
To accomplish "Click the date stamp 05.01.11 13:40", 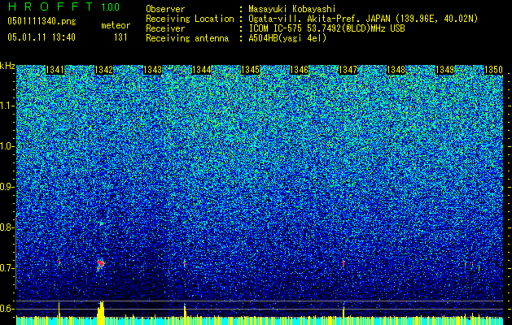I will tap(42, 37).
